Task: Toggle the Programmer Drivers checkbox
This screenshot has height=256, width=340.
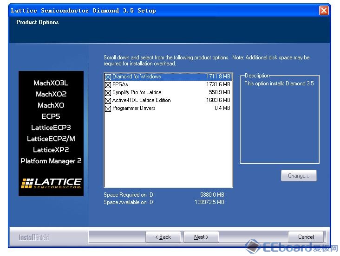Action: 108,109
